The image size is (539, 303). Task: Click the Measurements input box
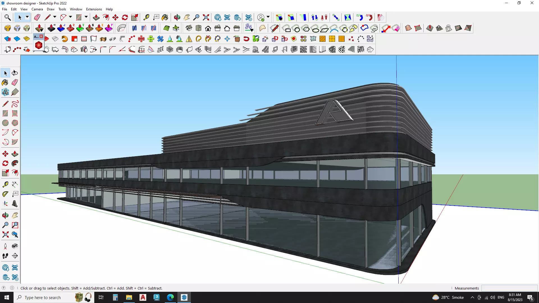pos(509,288)
